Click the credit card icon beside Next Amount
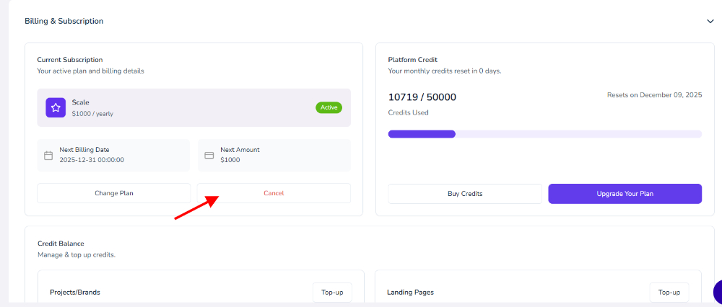Screen dimensions: 722x307 209,155
